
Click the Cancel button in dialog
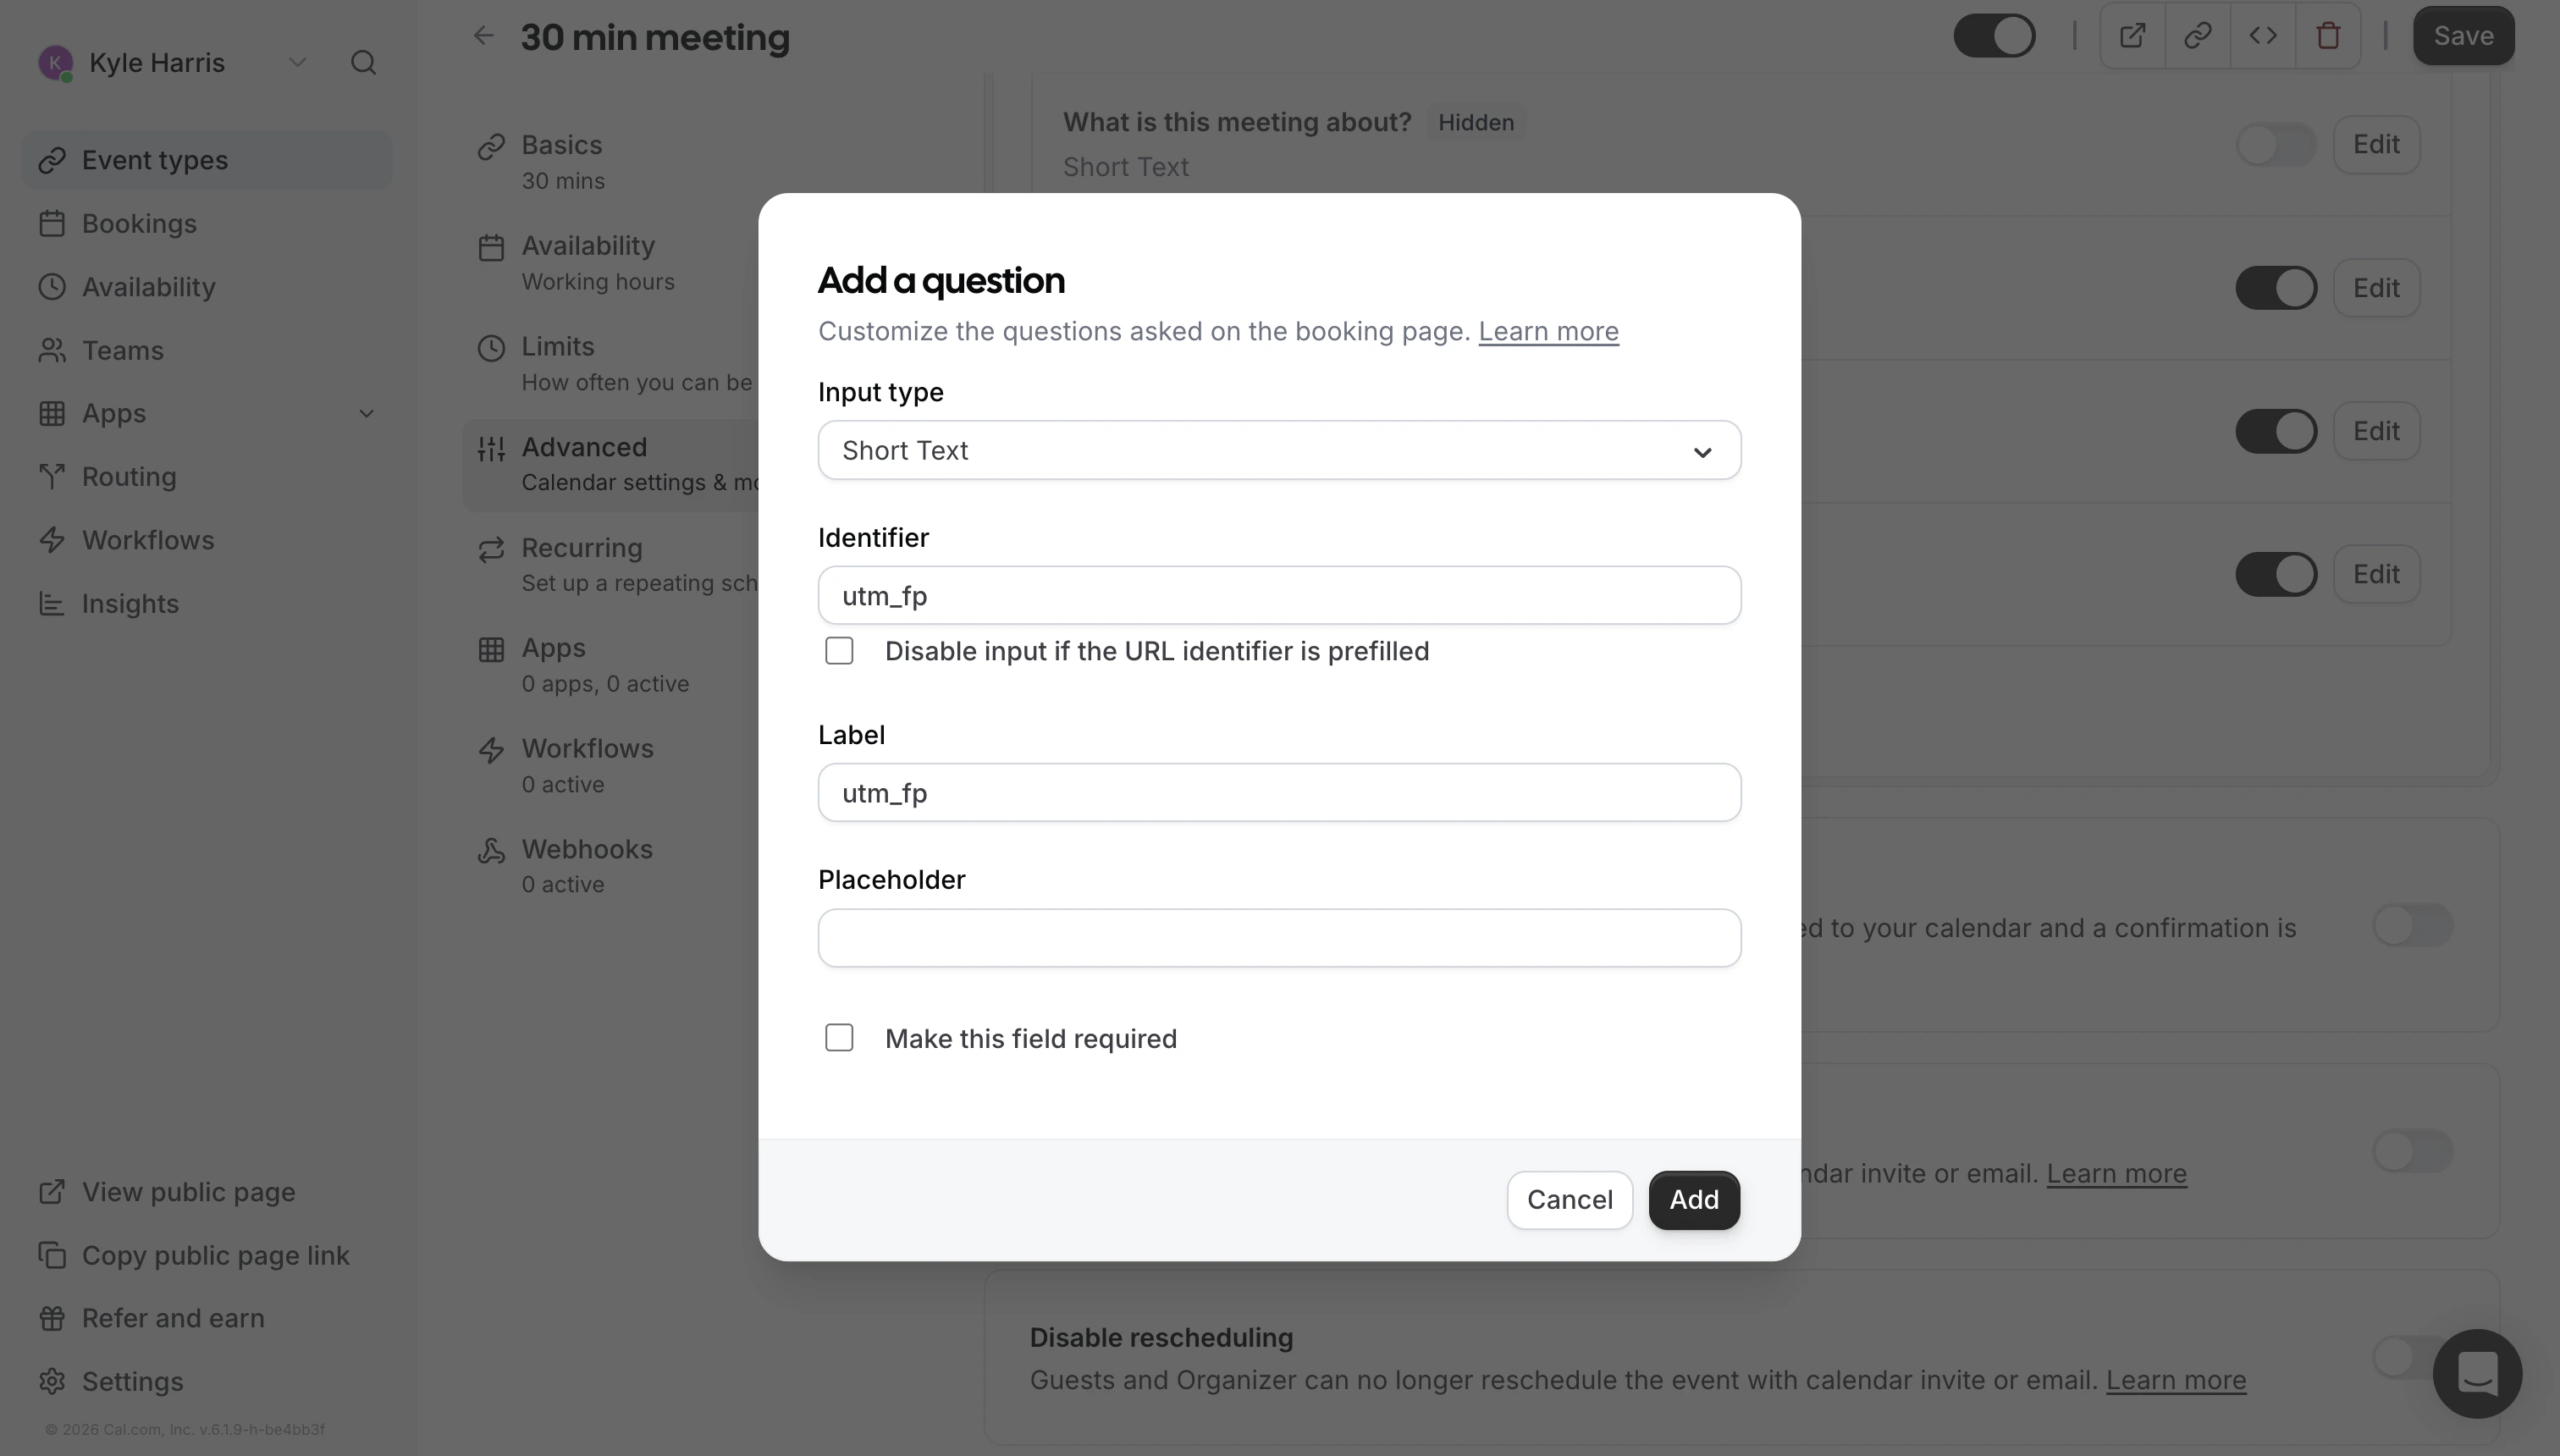(x=1569, y=1199)
